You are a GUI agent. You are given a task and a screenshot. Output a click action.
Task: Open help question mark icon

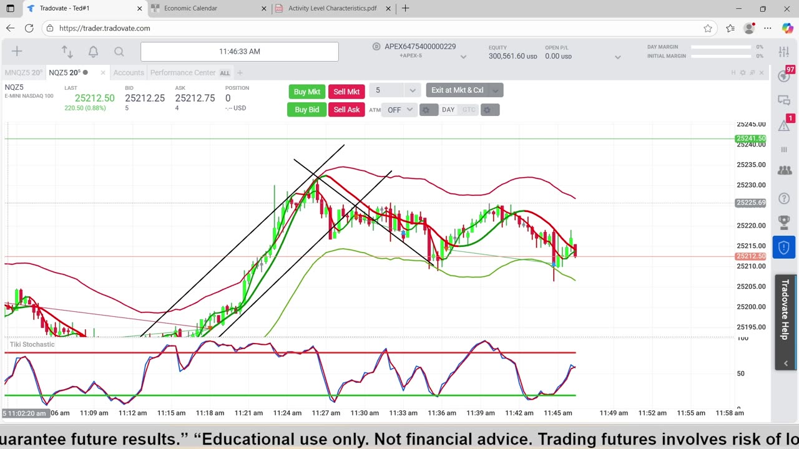click(x=784, y=199)
